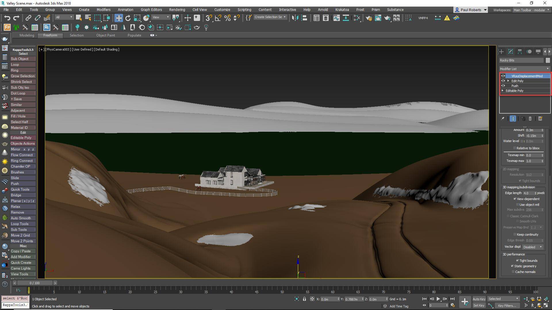552x310 pixels.
Task: Switch to the Object Paint ribbon tab
Action: 106,35
